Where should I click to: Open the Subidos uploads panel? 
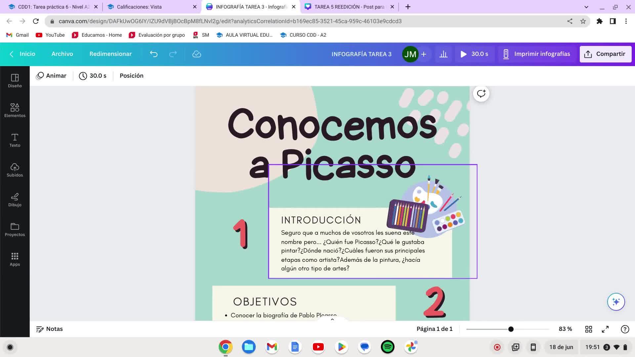(x=15, y=170)
